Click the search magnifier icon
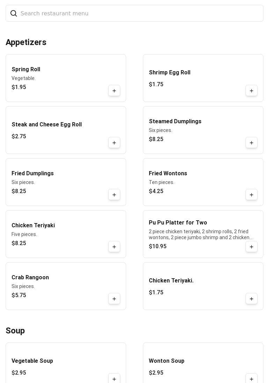This screenshot has width=269, height=383. click(x=14, y=13)
